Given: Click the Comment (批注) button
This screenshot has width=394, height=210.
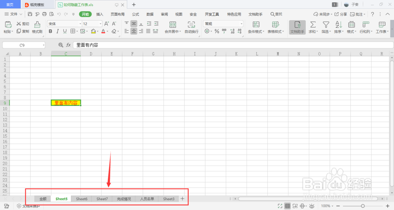Looking at the screenshot, I should [x=358, y=14].
